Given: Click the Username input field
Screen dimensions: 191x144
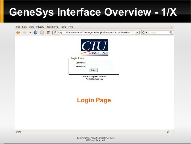Looking at the screenshot, I should tap(98, 63).
